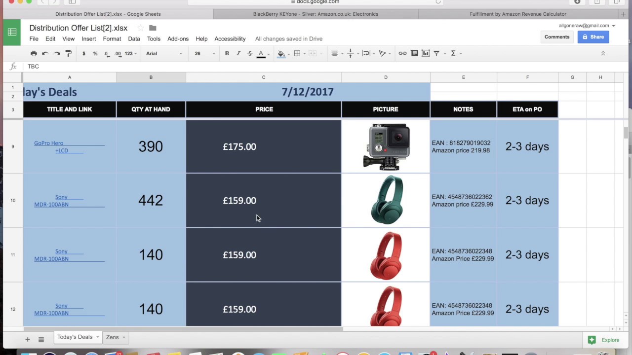Screen dimensions: 632x355
Task: Move document using the folder icon
Action: [153, 28]
